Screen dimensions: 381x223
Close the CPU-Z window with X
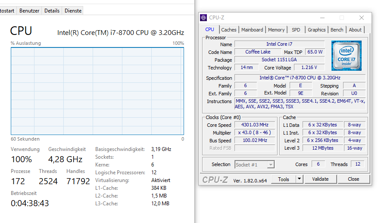pyautogui.click(x=362, y=18)
